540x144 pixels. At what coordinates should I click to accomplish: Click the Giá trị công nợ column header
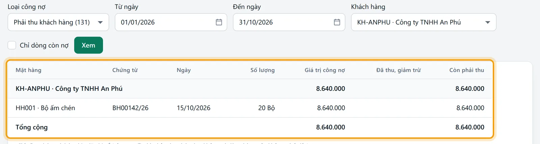[325, 70]
